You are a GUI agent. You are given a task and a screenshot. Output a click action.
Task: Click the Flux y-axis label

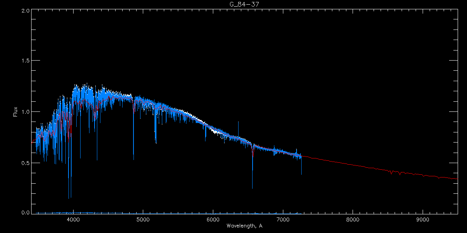(16, 112)
